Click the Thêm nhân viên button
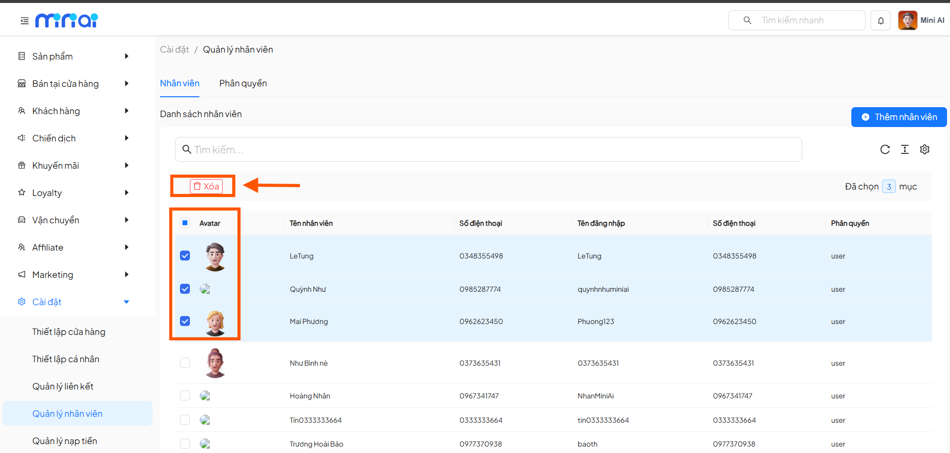The height and width of the screenshot is (453, 950). click(898, 117)
